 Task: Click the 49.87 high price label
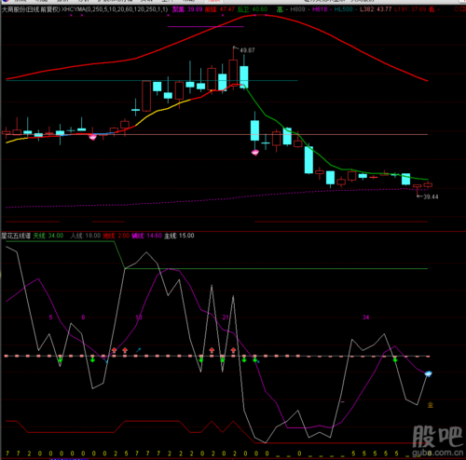pyautogui.click(x=247, y=50)
